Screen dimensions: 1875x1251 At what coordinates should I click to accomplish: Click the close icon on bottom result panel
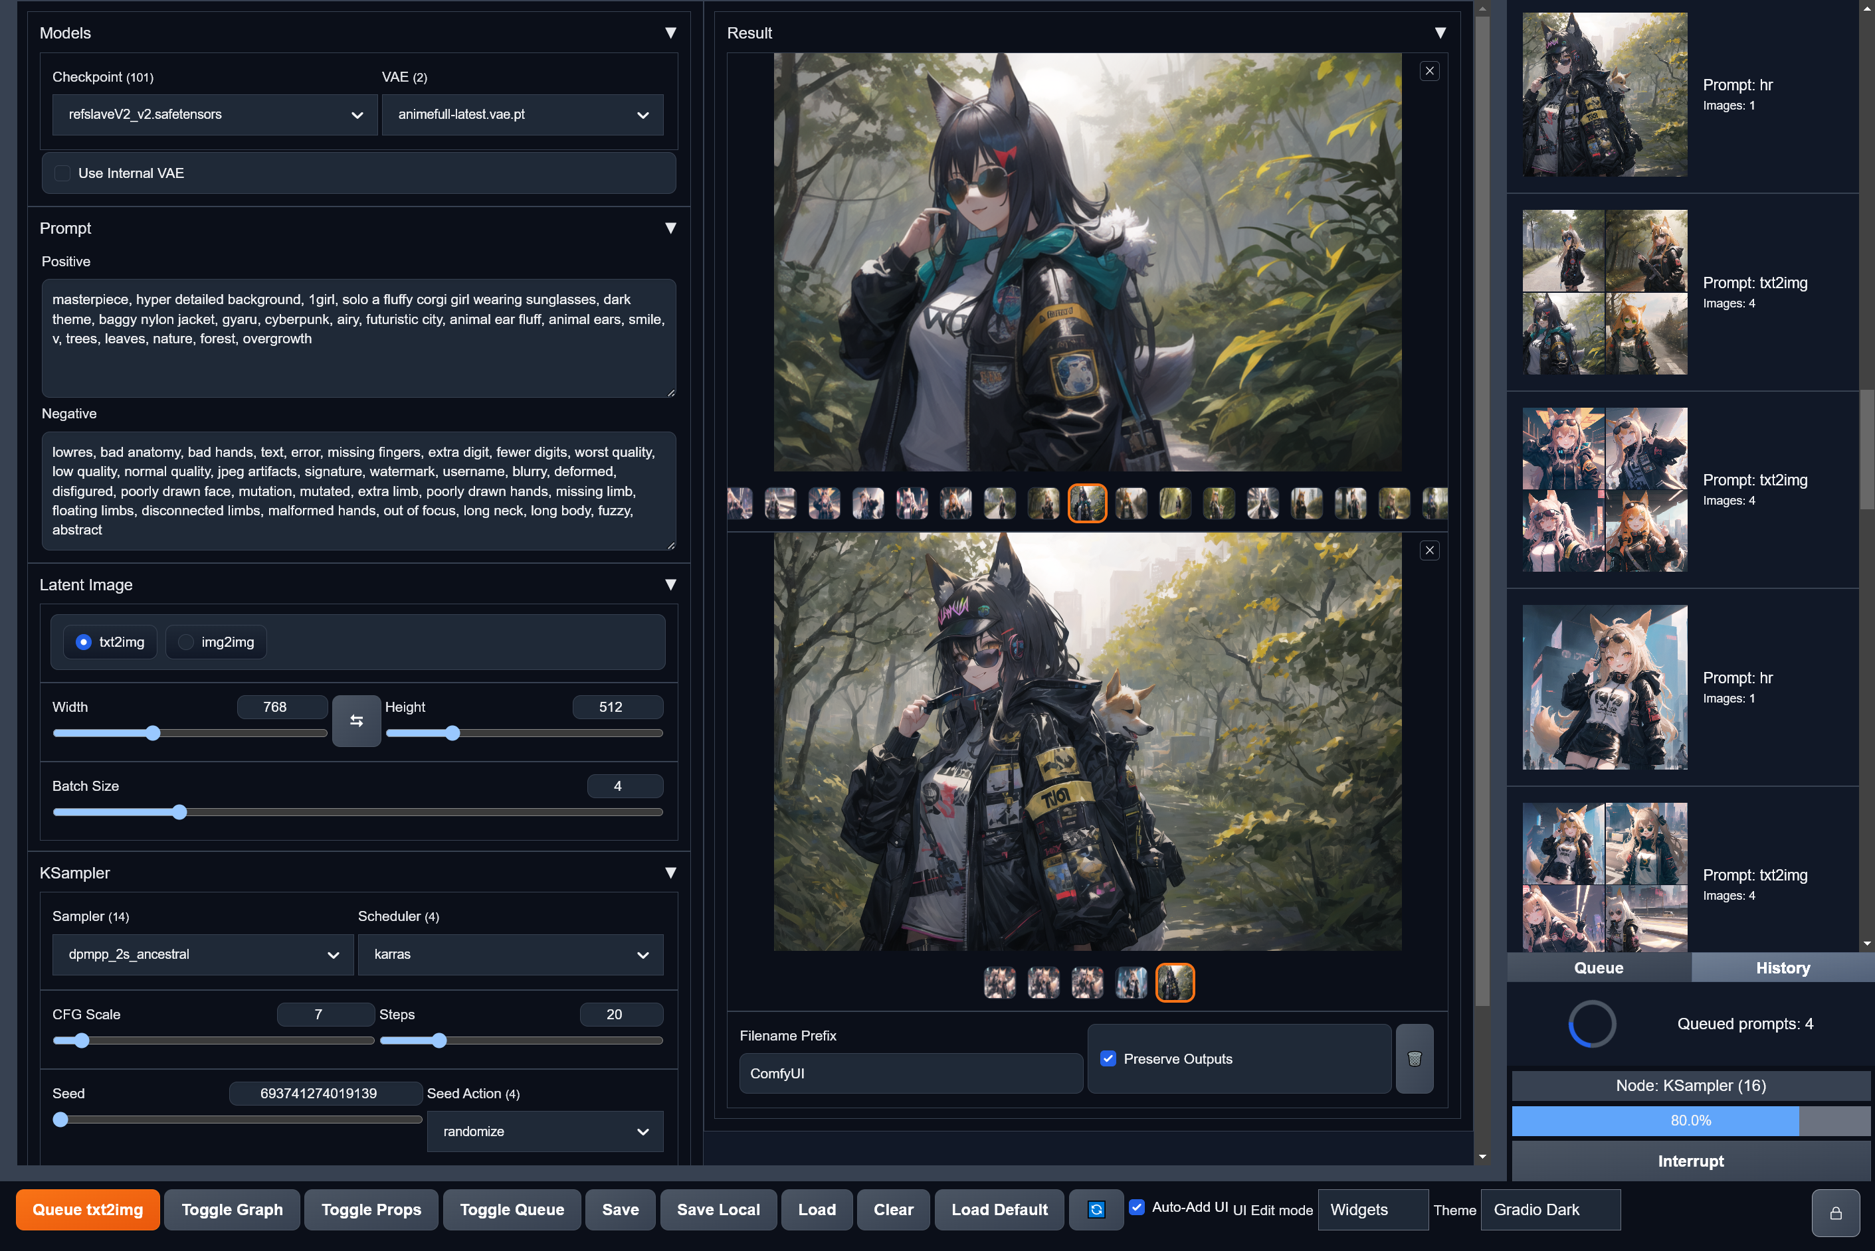click(x=1429, y=550)
